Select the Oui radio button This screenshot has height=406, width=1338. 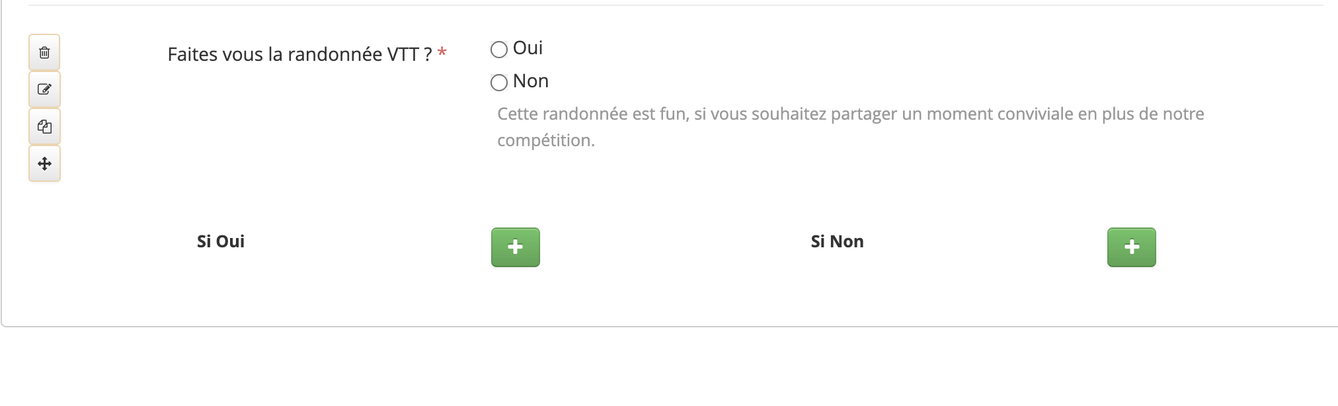pos(499,50)
